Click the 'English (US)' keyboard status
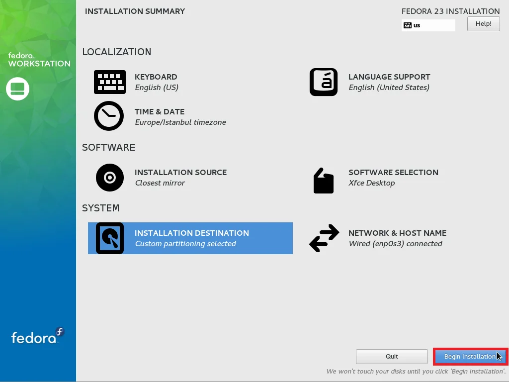 click(x=157, y=88)
